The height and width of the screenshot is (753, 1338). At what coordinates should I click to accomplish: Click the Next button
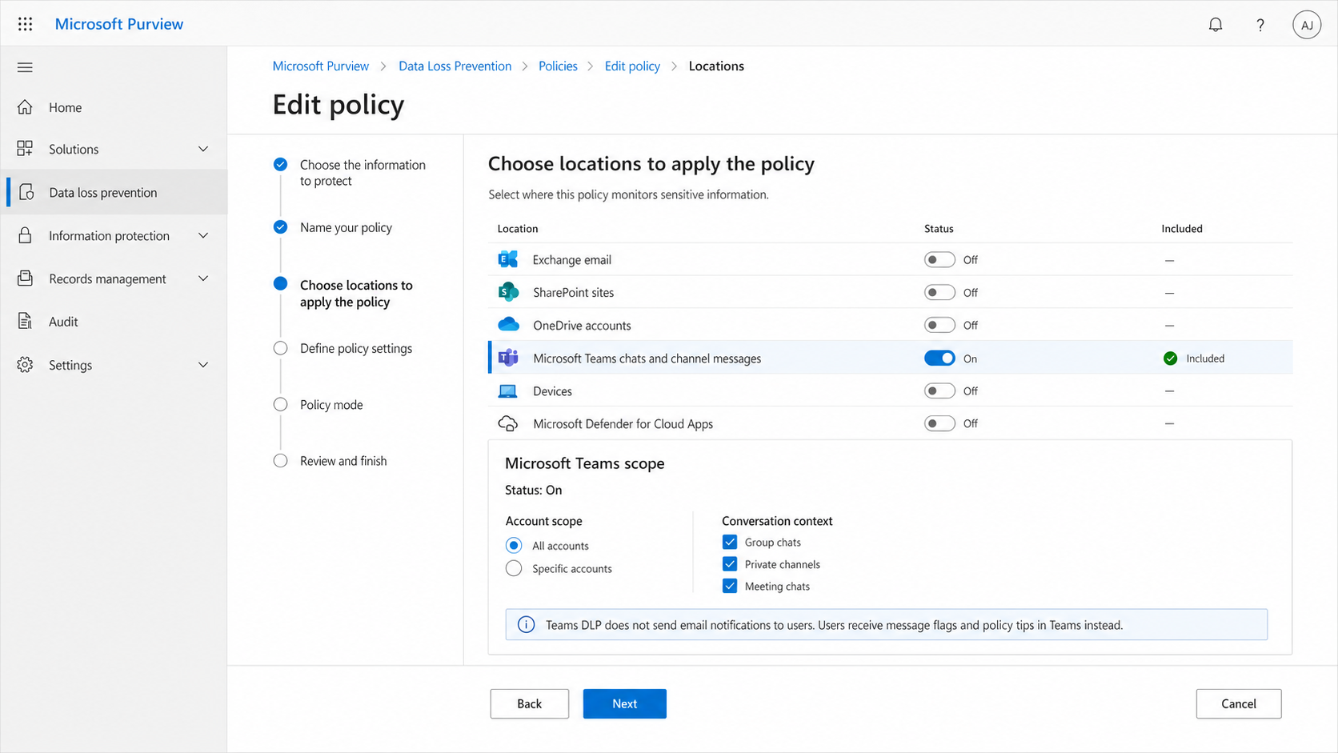pyautogui.click(x=625, y=703)
